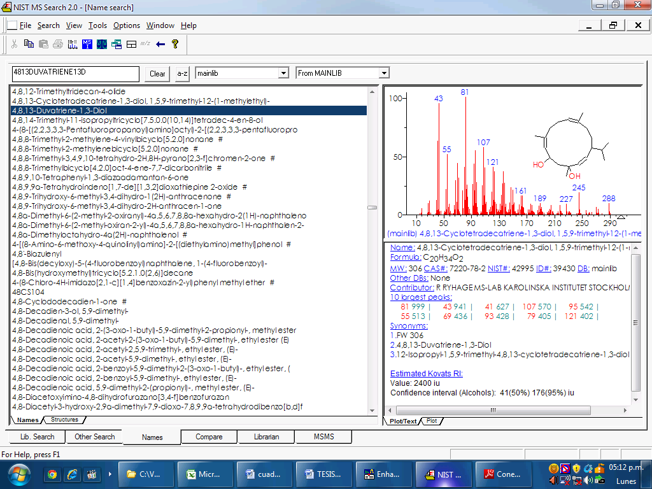The image size is (652, 489).
Task: Click the details pane horizontal scrollbar thumb
Action: click(x=493, y=411)
